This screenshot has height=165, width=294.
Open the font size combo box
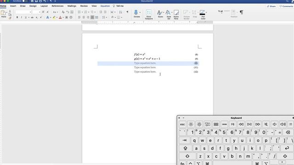pos(36,12)
